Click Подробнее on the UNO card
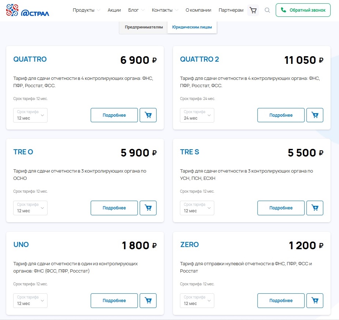The width and height of the screenshot is (339, 320). point(114,300)
